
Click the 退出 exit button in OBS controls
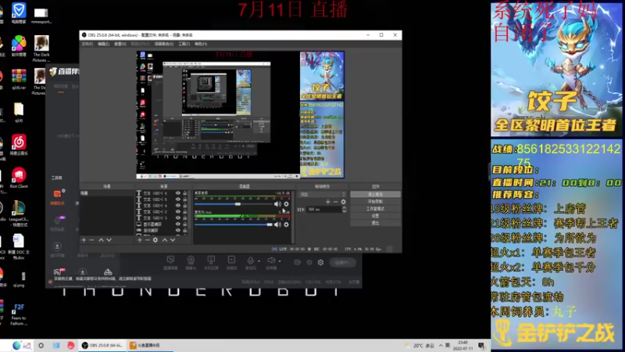(376, 223)
